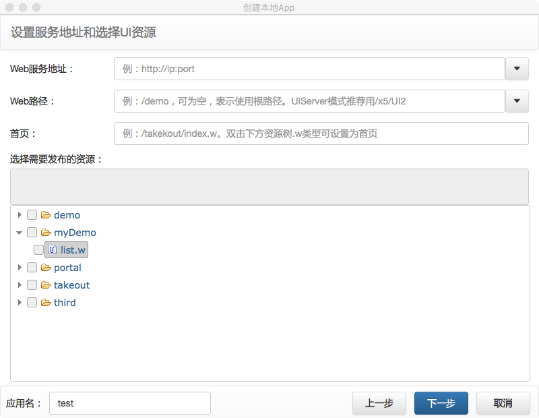This screenshot has height=418, width=539.
Task: Check the list.w checkbox
Action: click(x=38, y=249)
